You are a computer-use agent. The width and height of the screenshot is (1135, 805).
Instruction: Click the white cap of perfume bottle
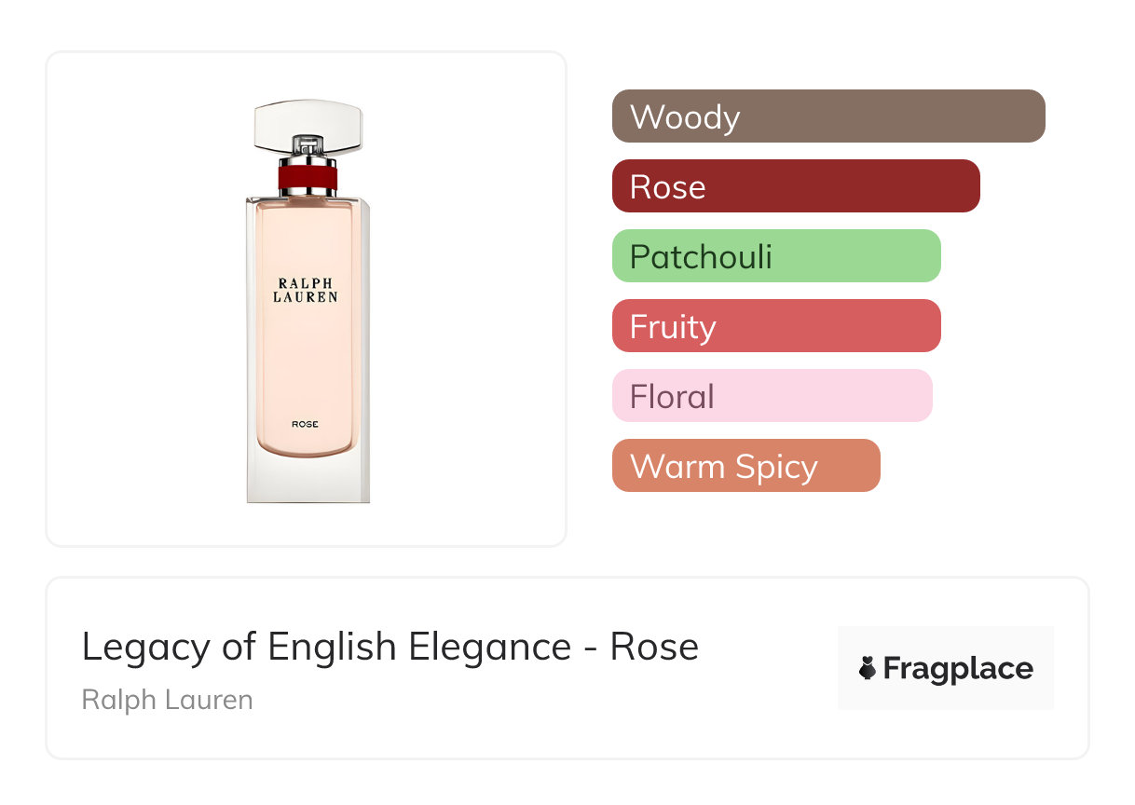click(x=308, y=121)
